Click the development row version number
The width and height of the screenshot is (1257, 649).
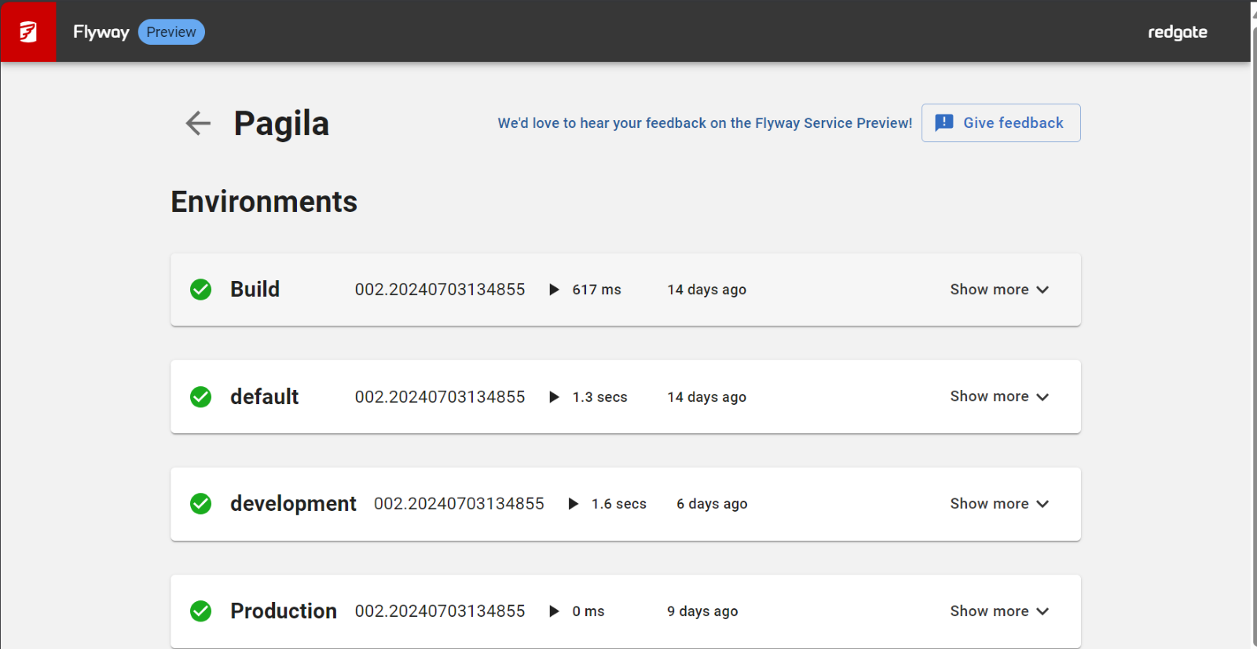459,504
